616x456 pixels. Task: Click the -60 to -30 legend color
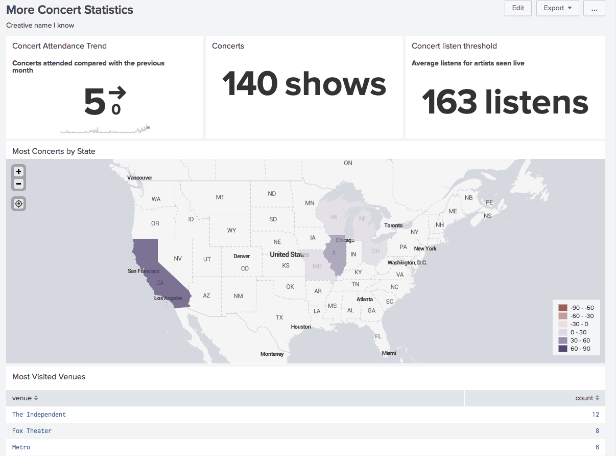[563, 316]
